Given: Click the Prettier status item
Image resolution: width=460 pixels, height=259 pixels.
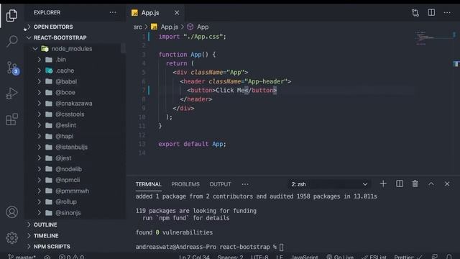Looking at the screenshot, I should point(408,257).
